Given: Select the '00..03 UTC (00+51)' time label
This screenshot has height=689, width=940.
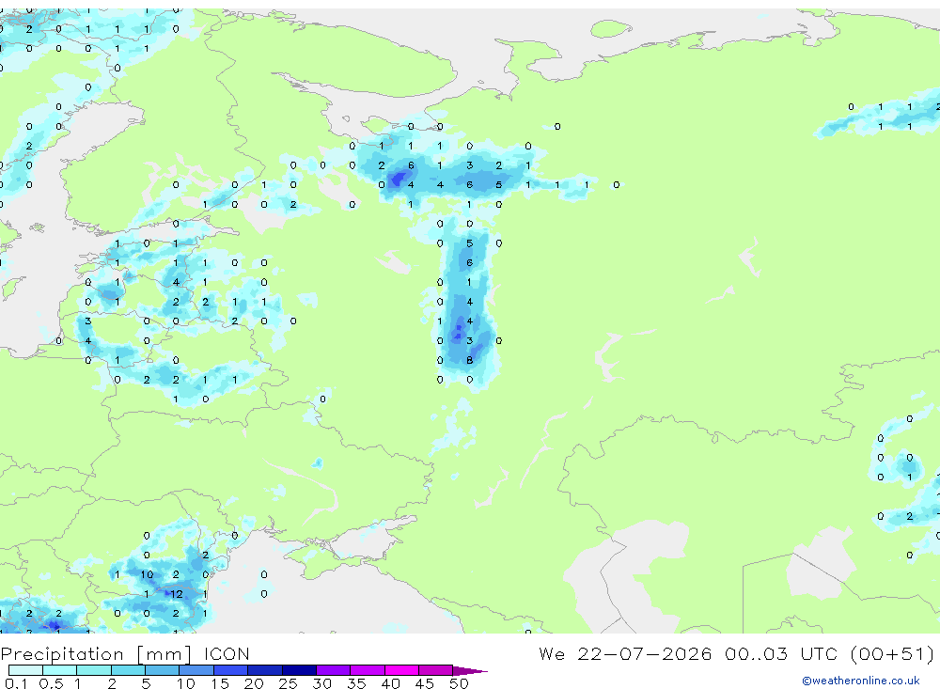Looking at the screenshot, I should pyautogui.click(x=829, y=653).
